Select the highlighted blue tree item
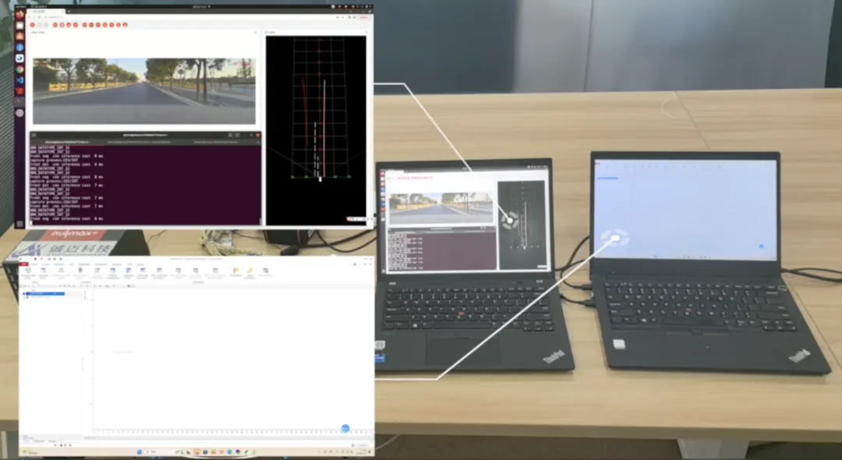 45,294
